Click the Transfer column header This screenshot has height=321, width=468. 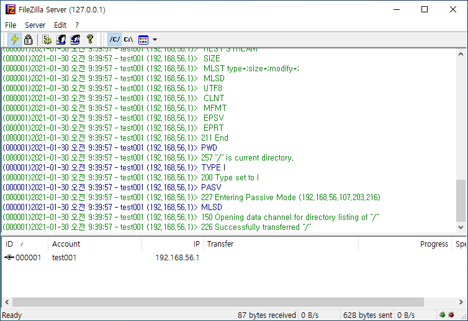click(281, 244)
